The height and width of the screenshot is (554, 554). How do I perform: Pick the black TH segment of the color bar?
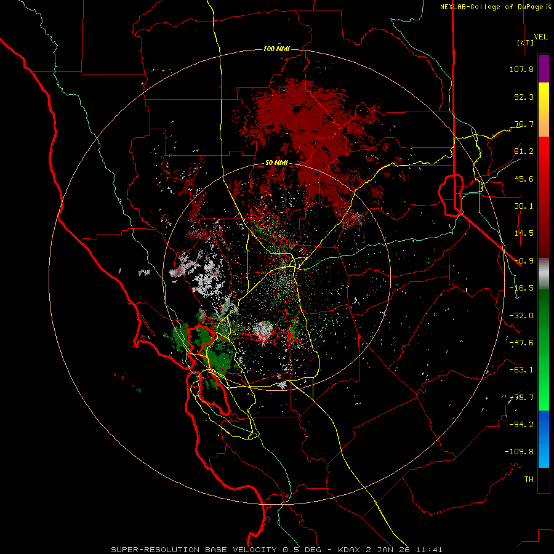coord(544,480)
